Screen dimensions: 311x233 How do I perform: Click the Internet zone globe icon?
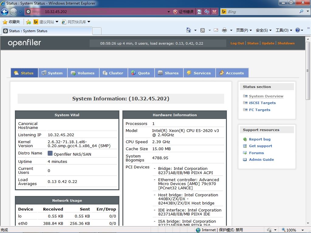tap(198, 230)
